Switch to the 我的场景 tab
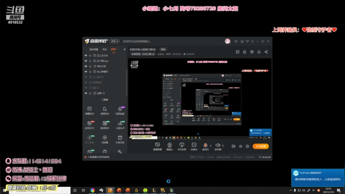This screenshot has height=194, width=345. tap(94, 49)
